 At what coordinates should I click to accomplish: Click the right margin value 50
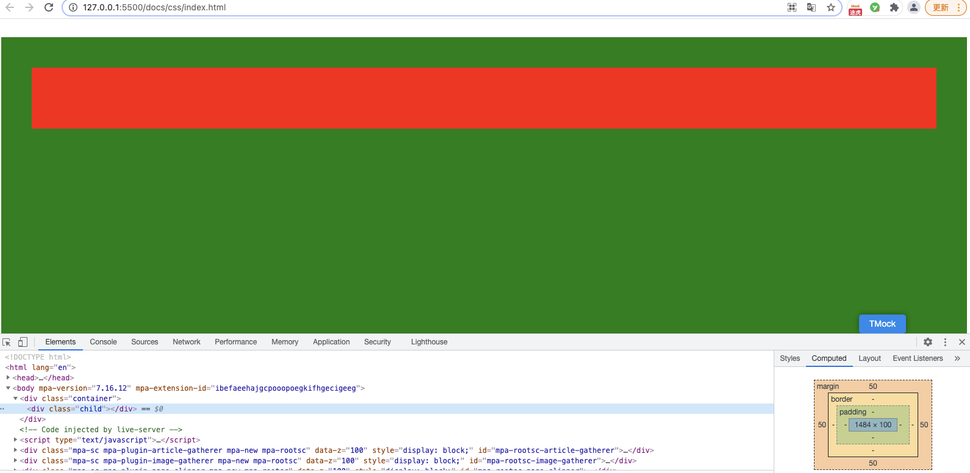click(x=924, y=425)
